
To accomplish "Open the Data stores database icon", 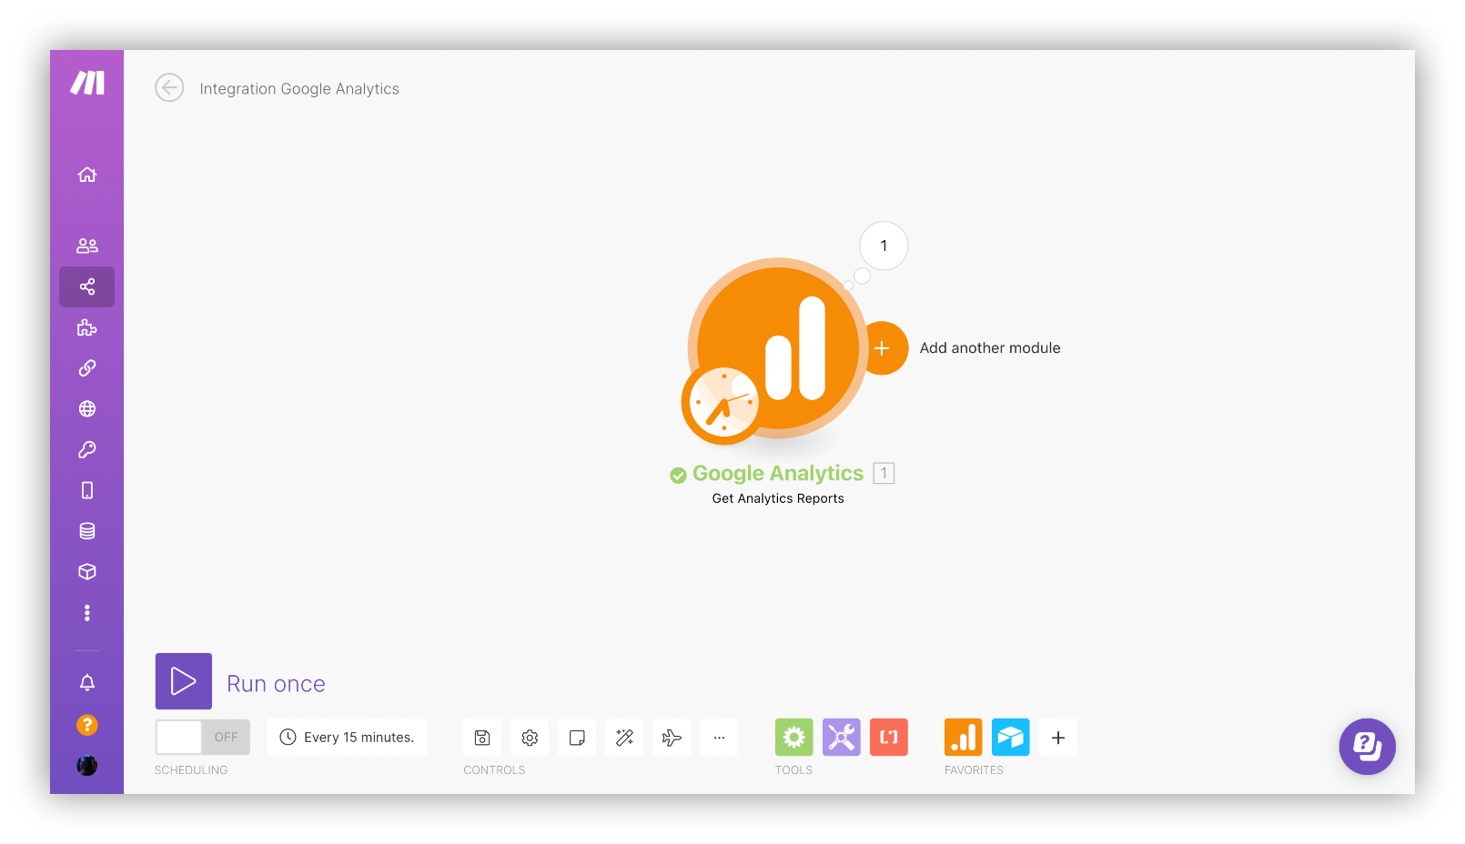I will coord(87,531).
